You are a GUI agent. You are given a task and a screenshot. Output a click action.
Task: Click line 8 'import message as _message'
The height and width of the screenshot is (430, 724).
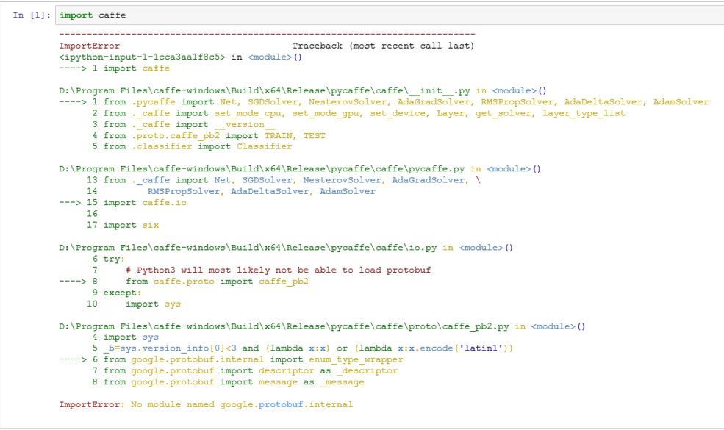click(228, 382)
